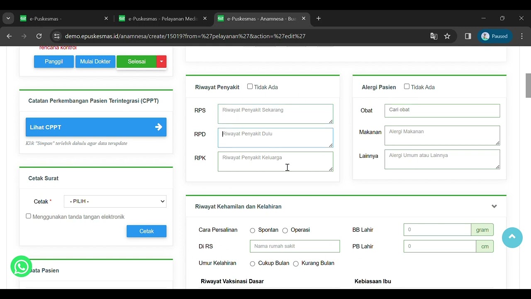The image size is (531, 299).
Task: Open the browser side panel icon
Action: [468, 36]
